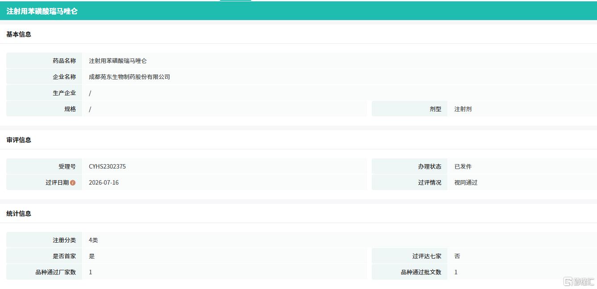597x289 pixels.
Task: Click the 过评达七家 value 否
Action: [457, 256]
